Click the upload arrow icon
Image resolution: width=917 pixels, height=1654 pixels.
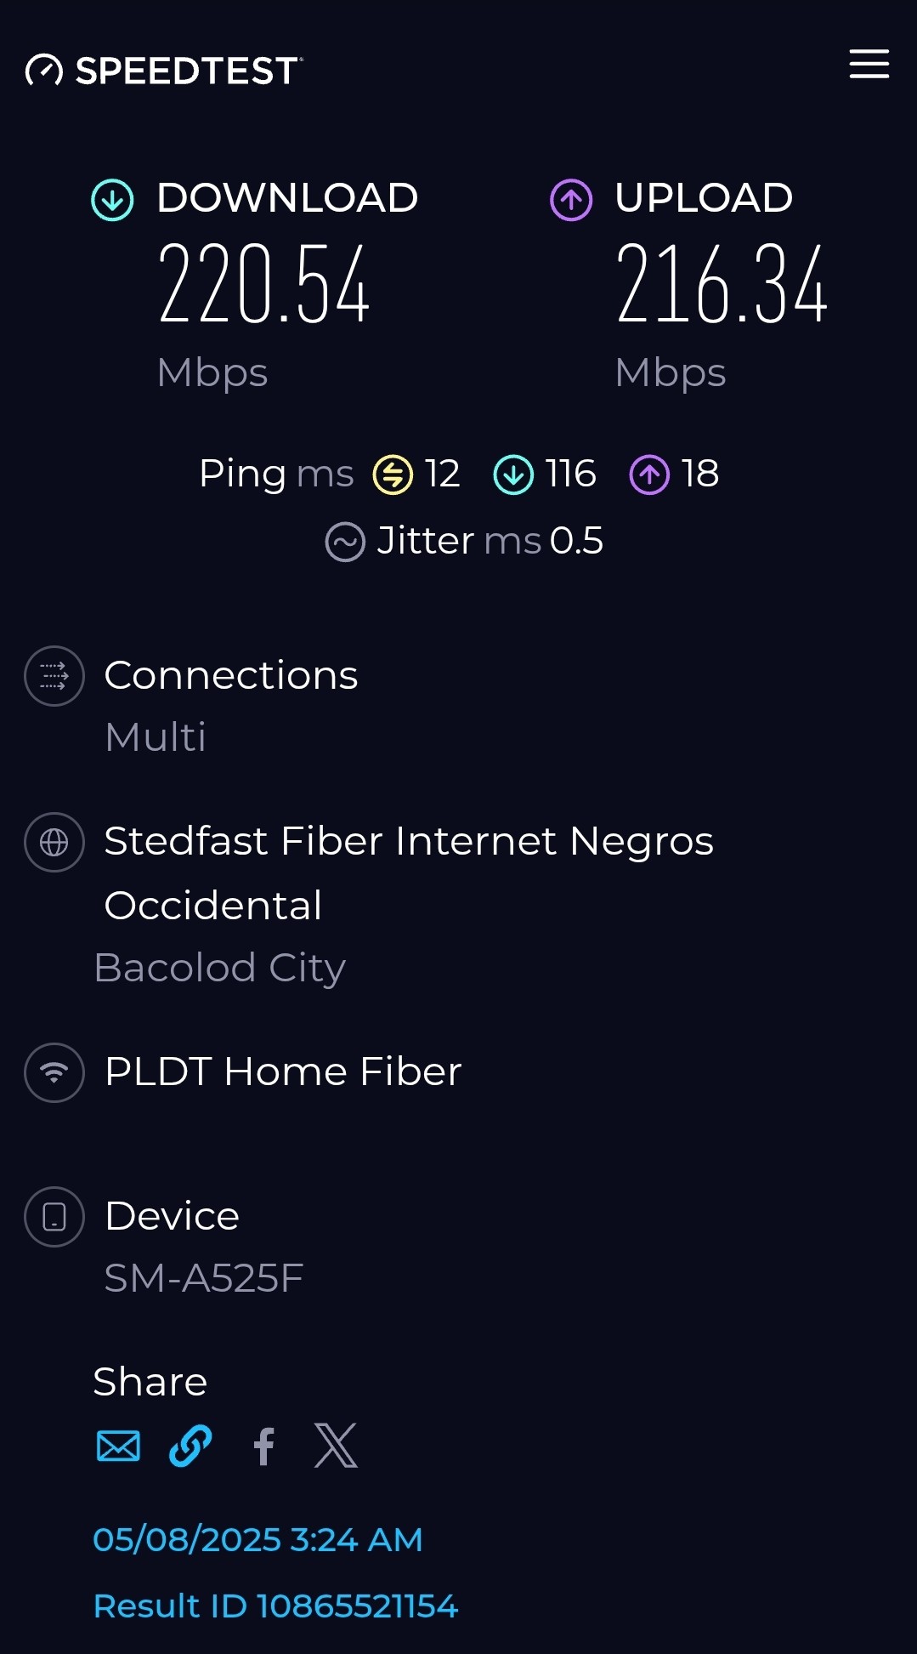coord(571,200)
